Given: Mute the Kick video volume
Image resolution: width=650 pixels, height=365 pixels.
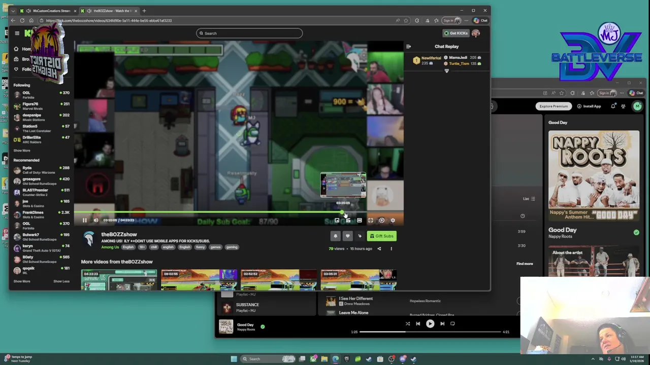Looking at the screenshot, I should pyautogui.click(x=95, y=220).
